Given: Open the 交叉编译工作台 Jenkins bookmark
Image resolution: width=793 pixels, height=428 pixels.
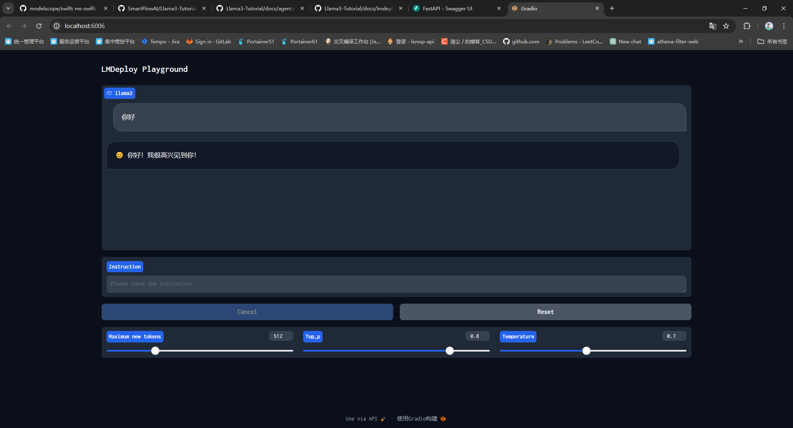Looking at the screenshot, I should (352, 41).
